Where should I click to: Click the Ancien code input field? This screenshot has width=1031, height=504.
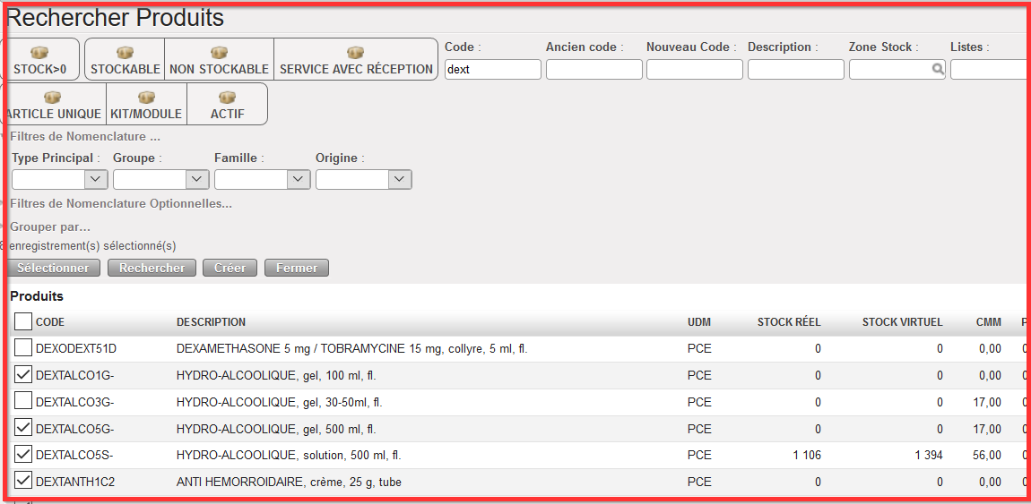coord(594,69)
